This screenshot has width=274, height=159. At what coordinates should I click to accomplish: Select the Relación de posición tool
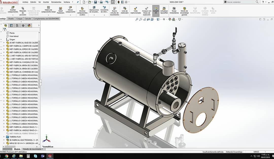(23, 11)
